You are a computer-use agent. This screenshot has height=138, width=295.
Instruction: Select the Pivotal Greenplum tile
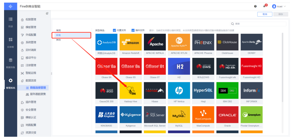pyautogui.click(x=252, y=117)
